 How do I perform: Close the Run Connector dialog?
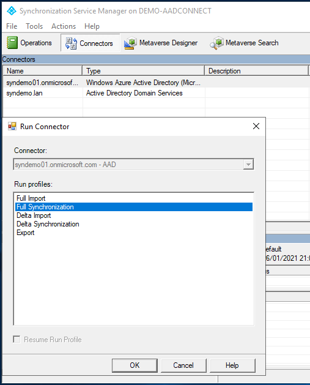click(256, 126)
